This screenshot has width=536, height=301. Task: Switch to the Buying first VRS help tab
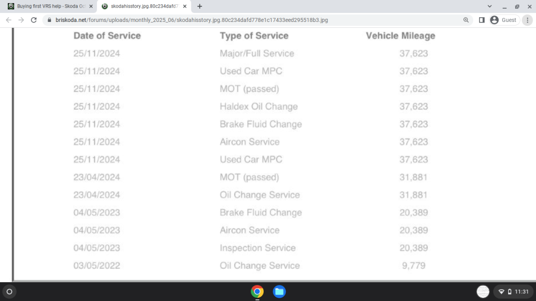click(50, 6)
